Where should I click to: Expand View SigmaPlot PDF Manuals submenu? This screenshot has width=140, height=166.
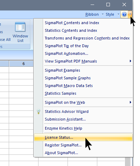click(83, 61)
